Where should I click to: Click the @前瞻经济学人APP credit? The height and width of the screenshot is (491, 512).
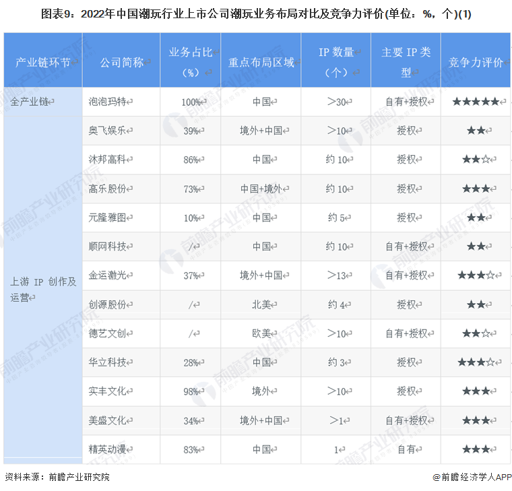click(x=472, y=478)
